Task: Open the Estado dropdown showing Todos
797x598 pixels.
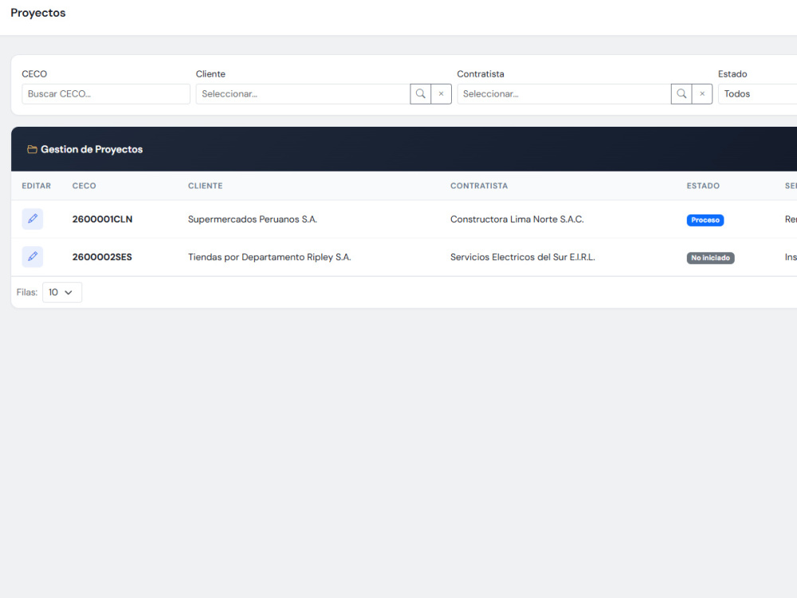Action: (x=757, y=94)
